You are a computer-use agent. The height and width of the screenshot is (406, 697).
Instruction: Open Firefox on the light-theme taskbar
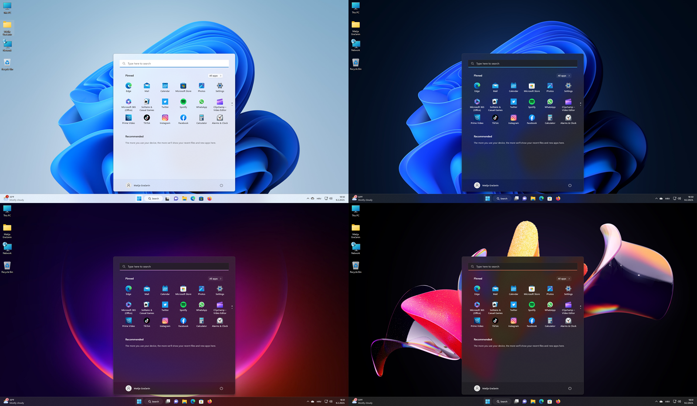pos(210,198)
